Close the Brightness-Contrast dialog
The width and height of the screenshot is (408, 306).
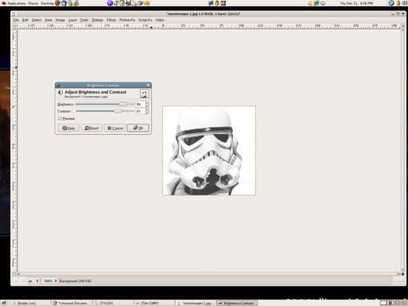(x=148, y=85)
